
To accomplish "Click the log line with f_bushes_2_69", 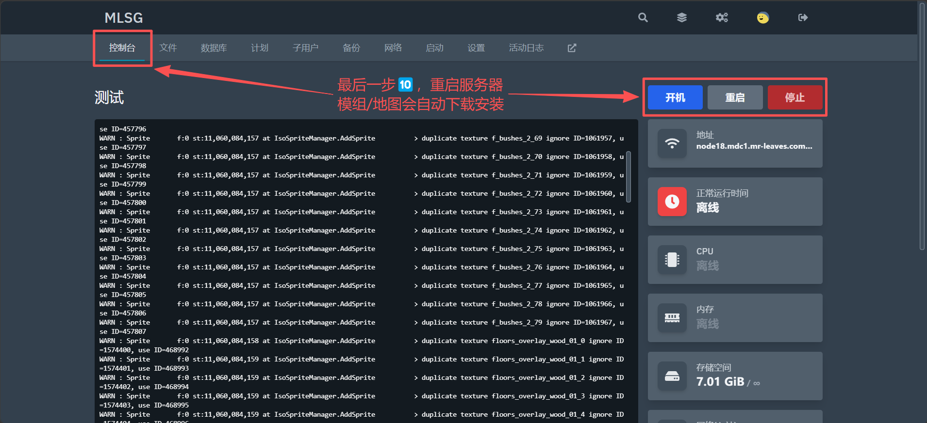I will point(362,138).
